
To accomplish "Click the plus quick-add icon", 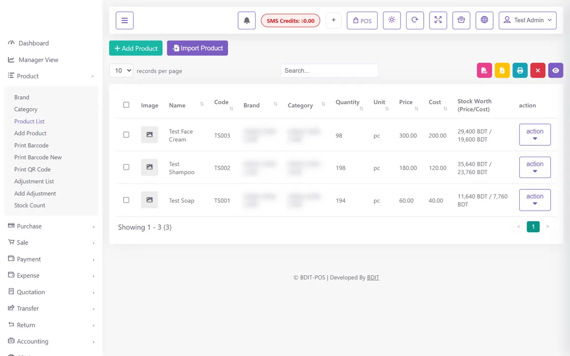I will click(333, 20).
